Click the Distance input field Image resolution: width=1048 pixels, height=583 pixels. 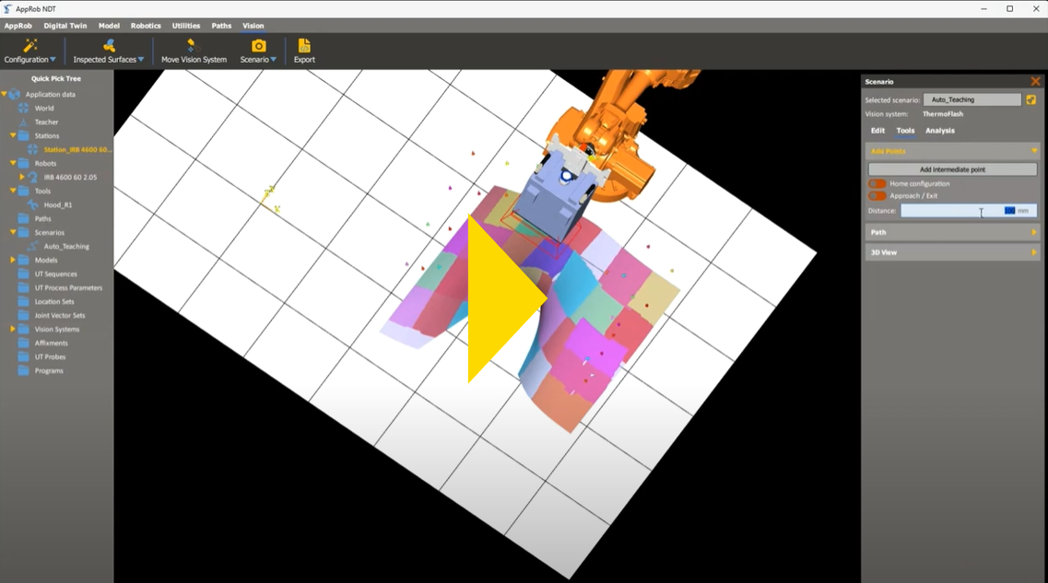[x=949, y=211]
